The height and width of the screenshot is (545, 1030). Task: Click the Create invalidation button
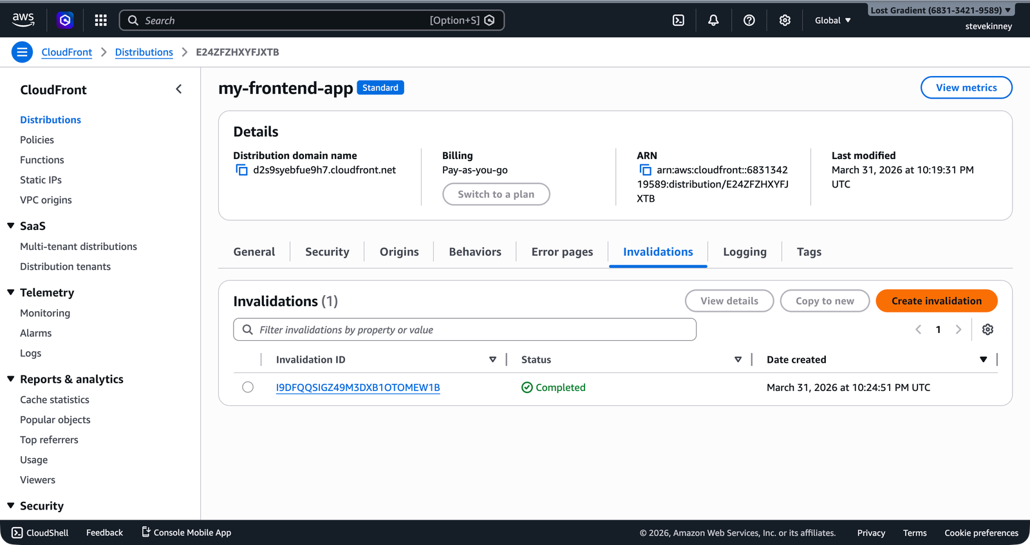937,301
